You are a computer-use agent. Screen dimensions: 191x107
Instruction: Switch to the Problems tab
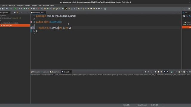click(x=36, y=72)
